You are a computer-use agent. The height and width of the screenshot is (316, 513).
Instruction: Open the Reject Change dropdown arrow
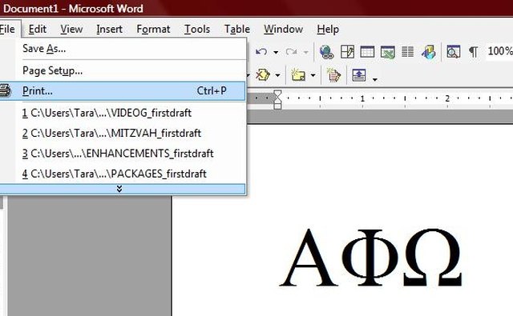[x=278, y=75]
